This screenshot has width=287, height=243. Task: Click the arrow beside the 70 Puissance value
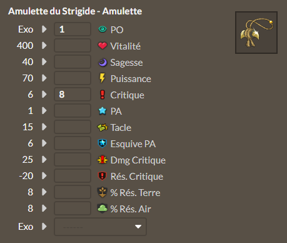point(44,78)
